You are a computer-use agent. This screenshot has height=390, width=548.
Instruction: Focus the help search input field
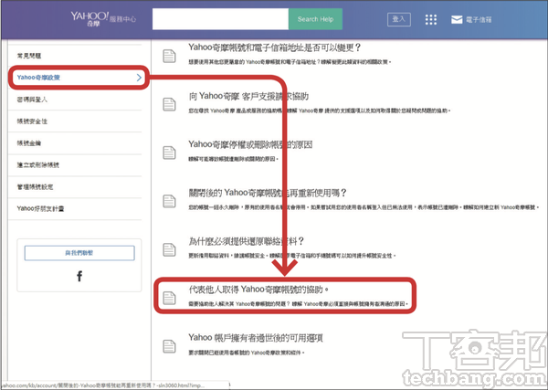220,19
